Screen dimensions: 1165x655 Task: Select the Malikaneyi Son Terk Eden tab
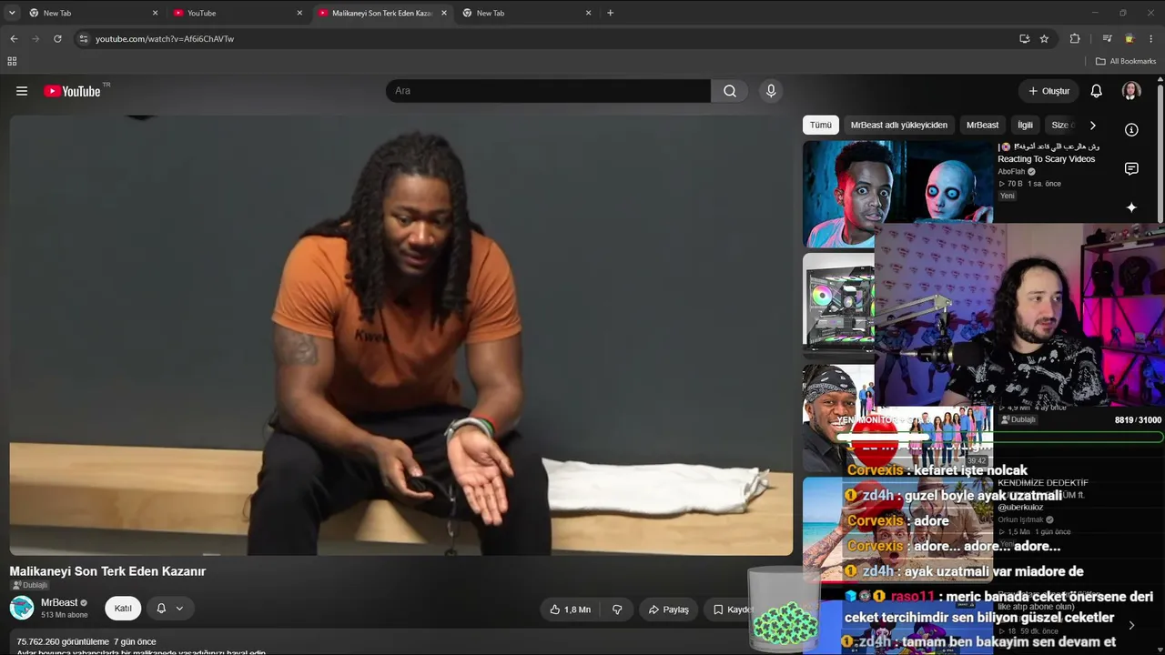384,13
